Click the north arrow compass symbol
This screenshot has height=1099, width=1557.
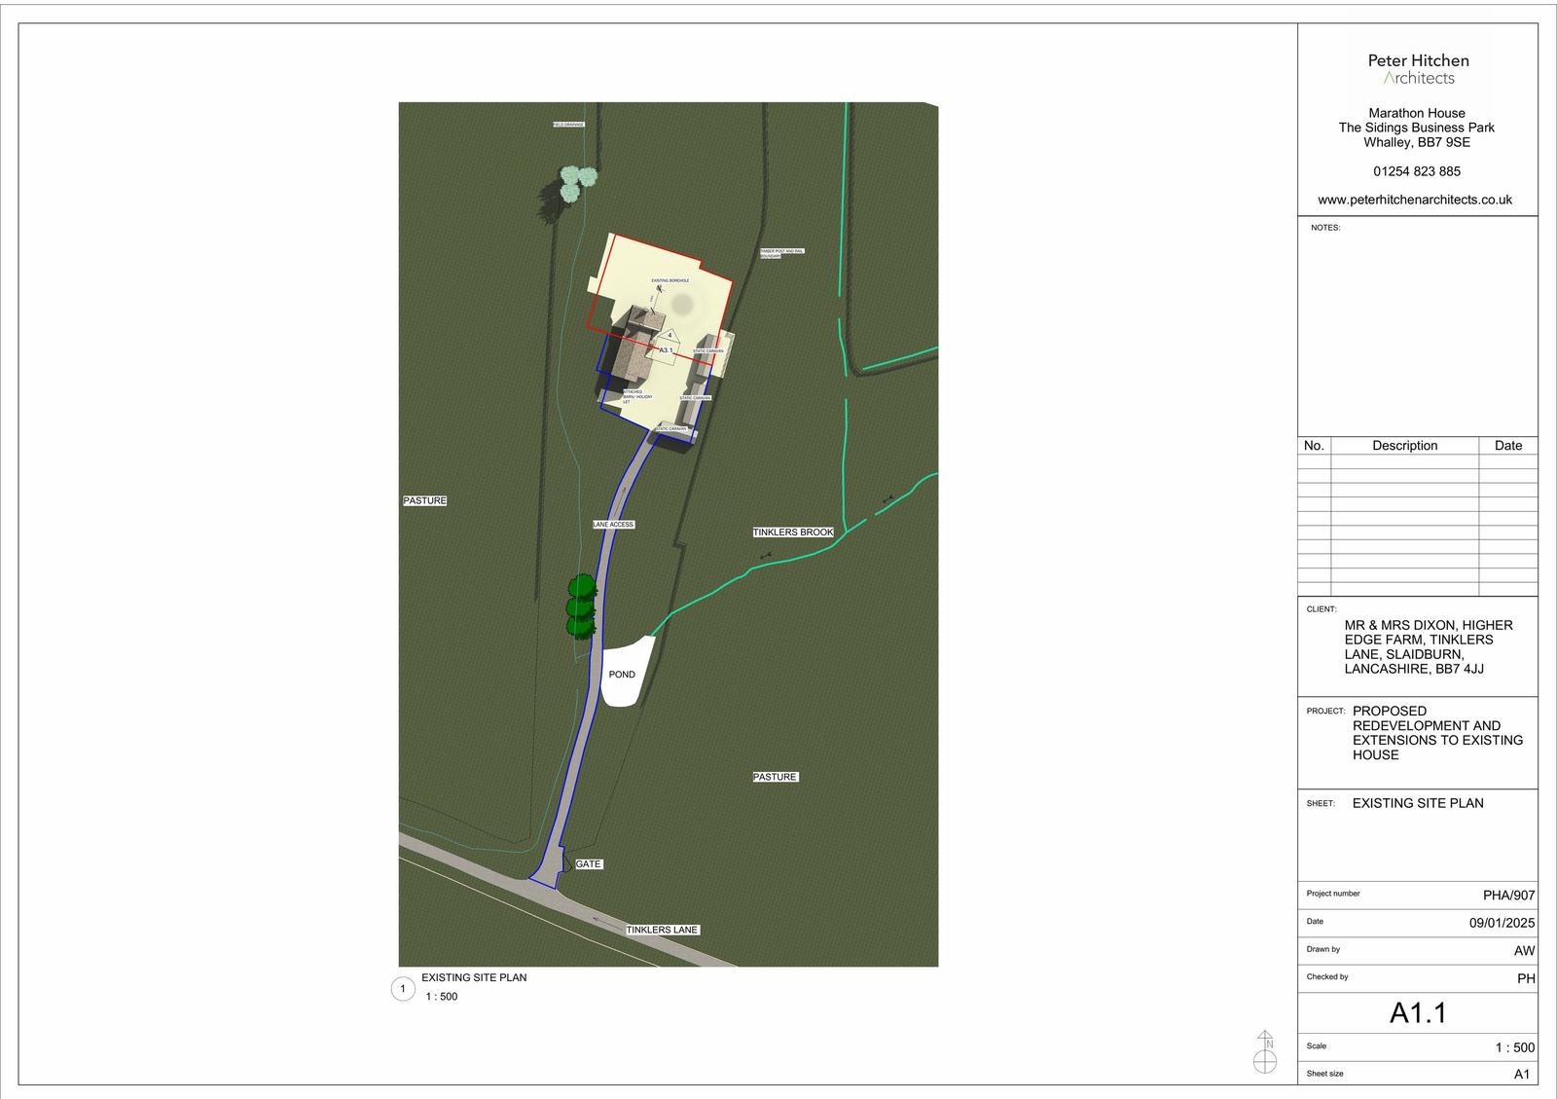(x=1265, y=1051)
